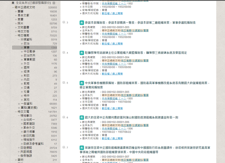Tick the checkbox for result 4

pos(64,53)
